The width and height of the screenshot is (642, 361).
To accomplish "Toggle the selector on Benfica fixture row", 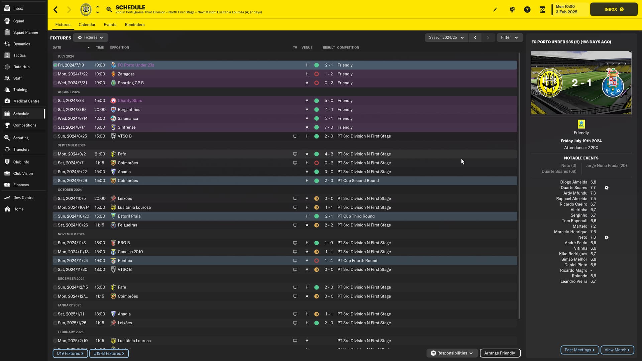I will pos(55,261).
